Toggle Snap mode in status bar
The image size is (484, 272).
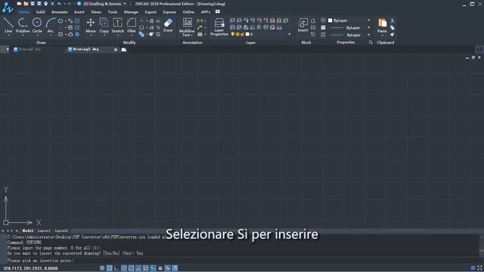click(102, 268)
